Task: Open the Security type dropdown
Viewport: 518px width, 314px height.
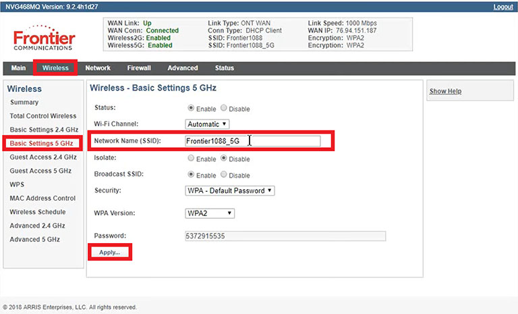Action: pyautogui.click(x=229, y=190)
